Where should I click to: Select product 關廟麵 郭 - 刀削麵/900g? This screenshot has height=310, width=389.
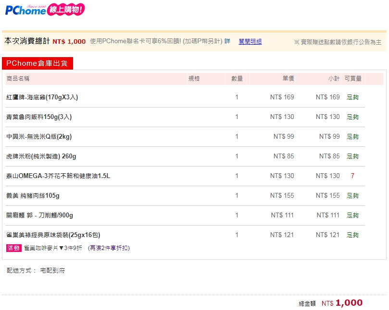coord(40,215)
